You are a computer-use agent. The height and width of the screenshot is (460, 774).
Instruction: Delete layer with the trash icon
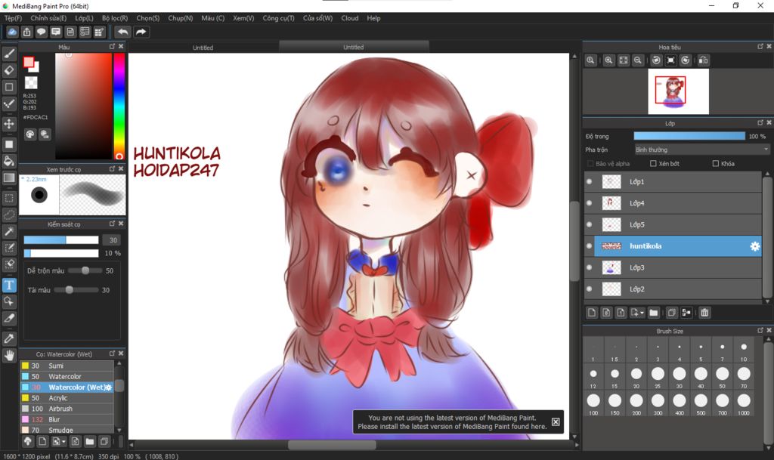(704, 313)
